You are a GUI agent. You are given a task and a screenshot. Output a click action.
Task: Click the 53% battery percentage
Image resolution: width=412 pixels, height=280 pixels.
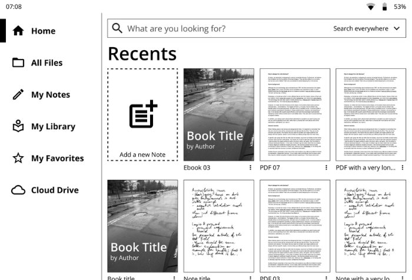pyautogui.click(x=400, y=6)
